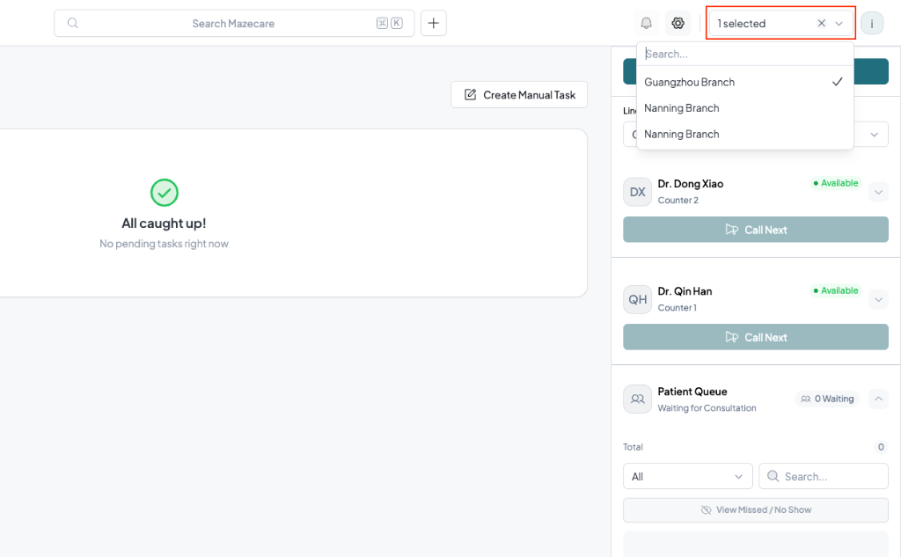Click the magnifier icon in Search Mazecare
The height and width of the screenshot is (557, 901).
[73, 23]
